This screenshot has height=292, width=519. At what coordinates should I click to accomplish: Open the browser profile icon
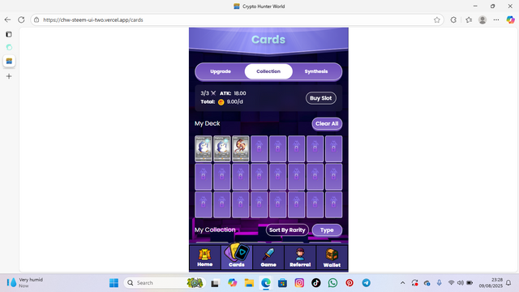[483, 19]
